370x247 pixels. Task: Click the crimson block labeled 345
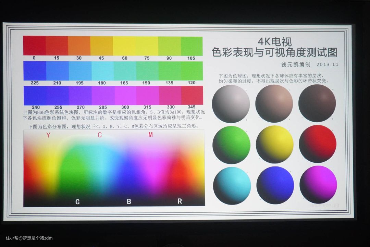point(192,96)
